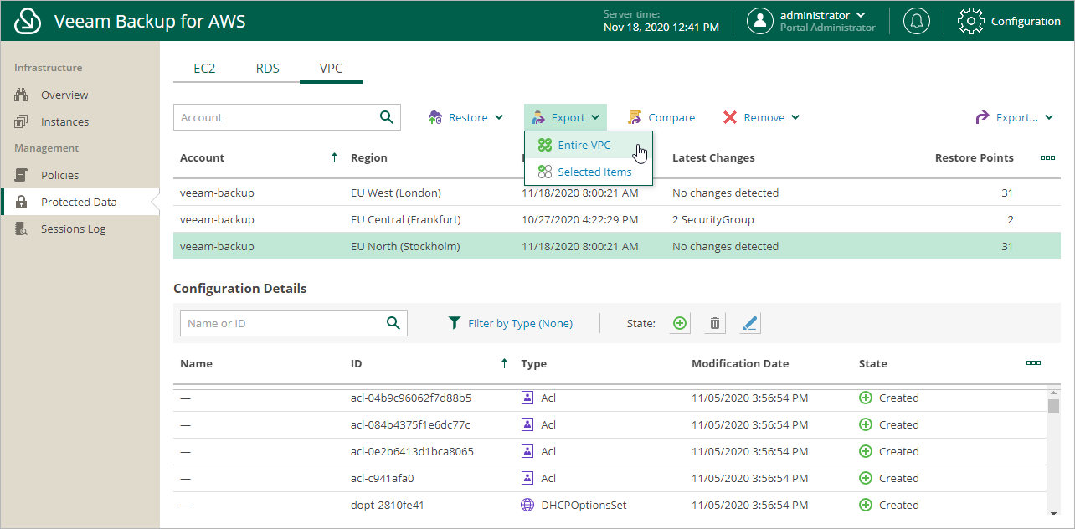Click the Account search magnifier icon

click(387, 117)
